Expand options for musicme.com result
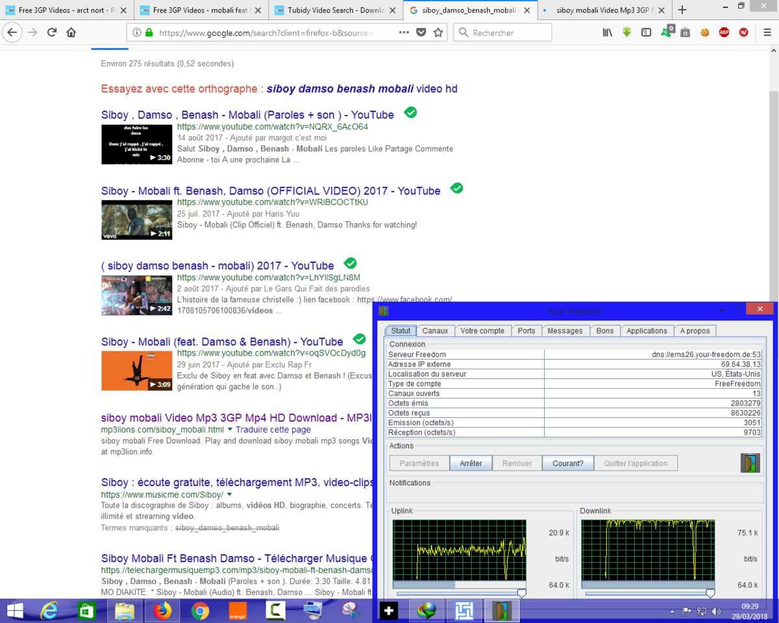779x623 pixels. 229,495
